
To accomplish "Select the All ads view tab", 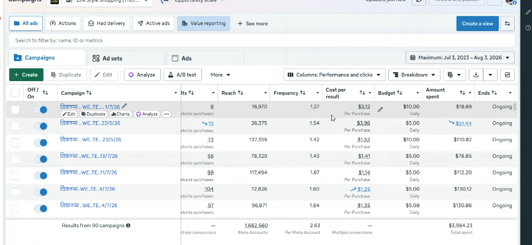I will point(26,23).
